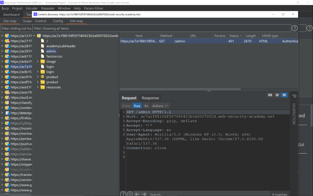Select the favicon.ico tree item
This screenshot has height=196, width=313.
tap(54, 56)
